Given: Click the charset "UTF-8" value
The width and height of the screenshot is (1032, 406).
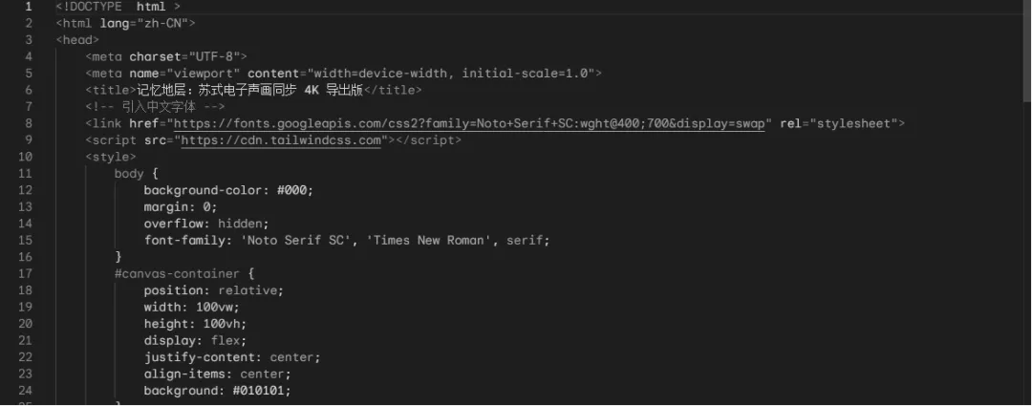Looking at the screenshot, I should coord(214,56).
